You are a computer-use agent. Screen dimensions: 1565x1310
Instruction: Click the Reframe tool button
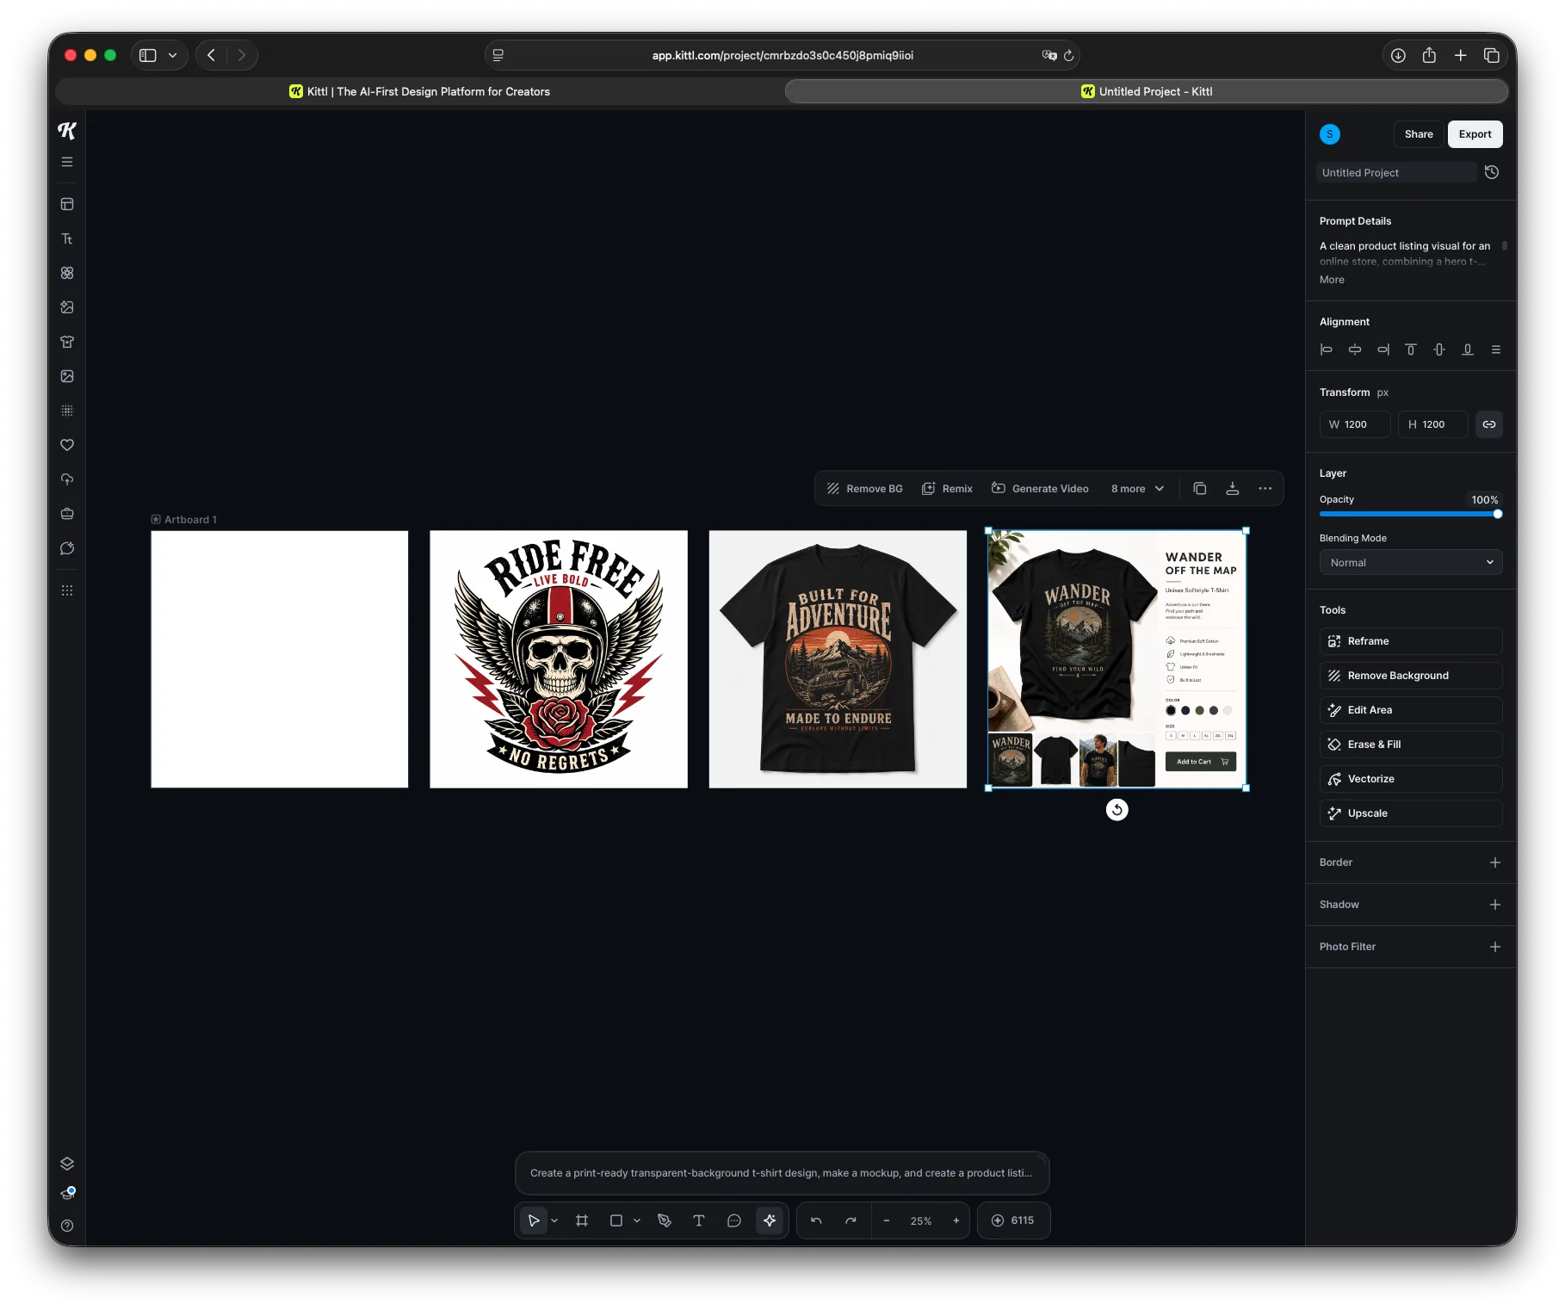[1411, 641]
